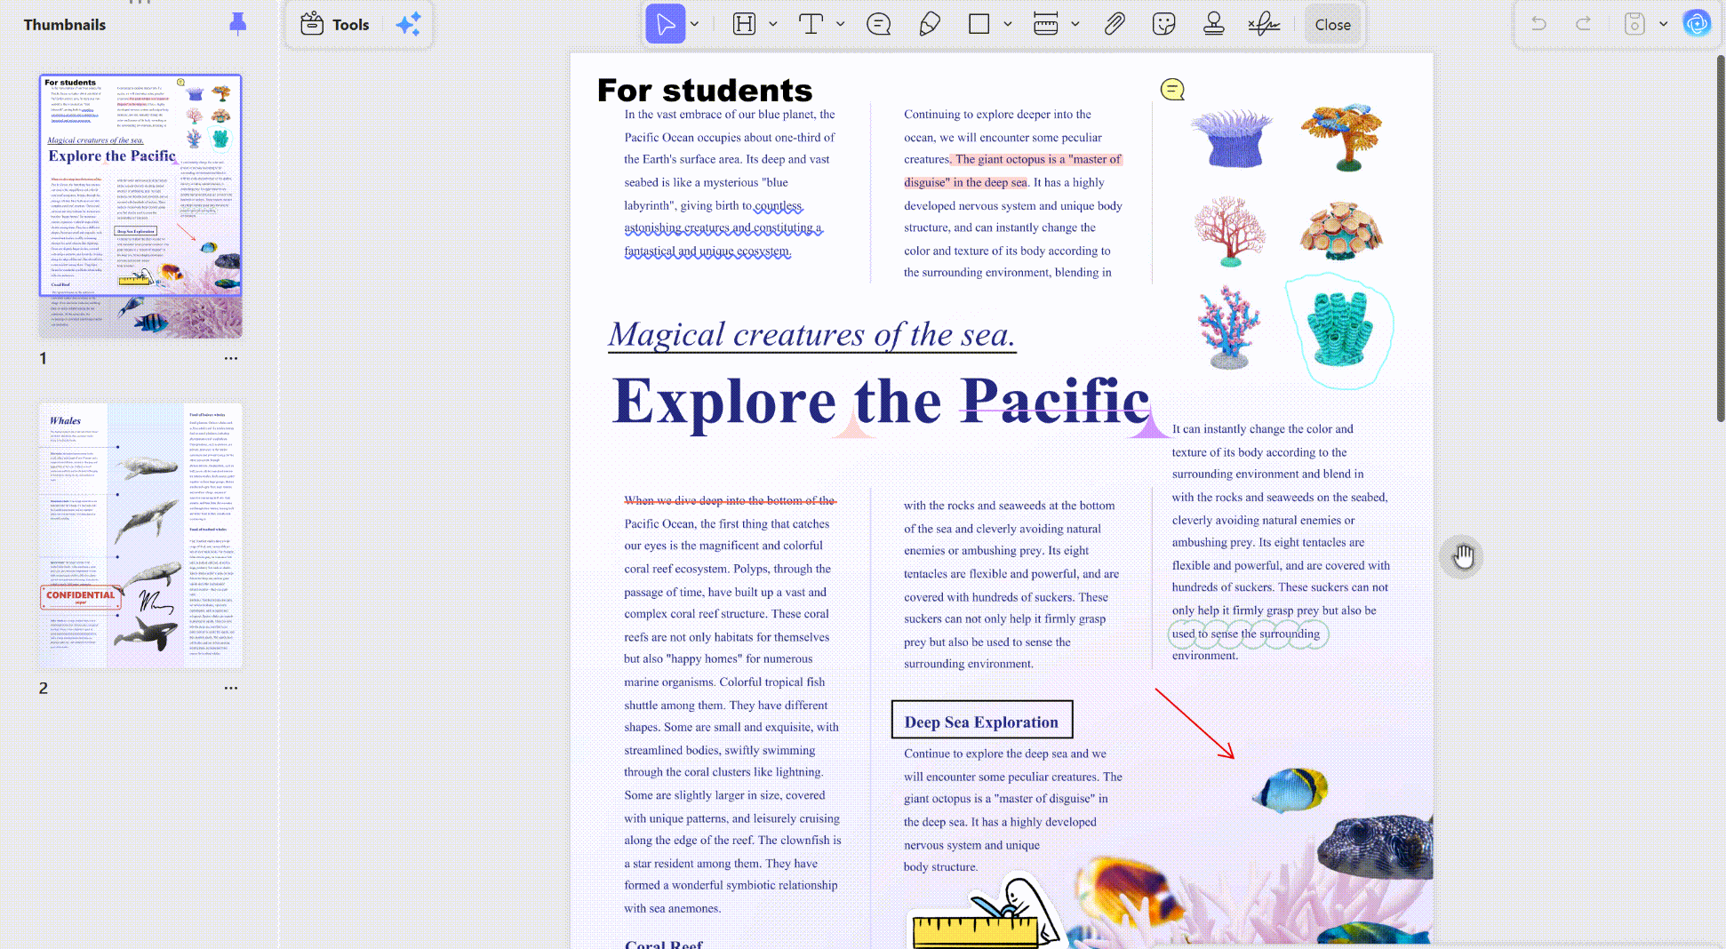Open more options for page 1
Screen dimensions: 1726x949
coord(231,358)
